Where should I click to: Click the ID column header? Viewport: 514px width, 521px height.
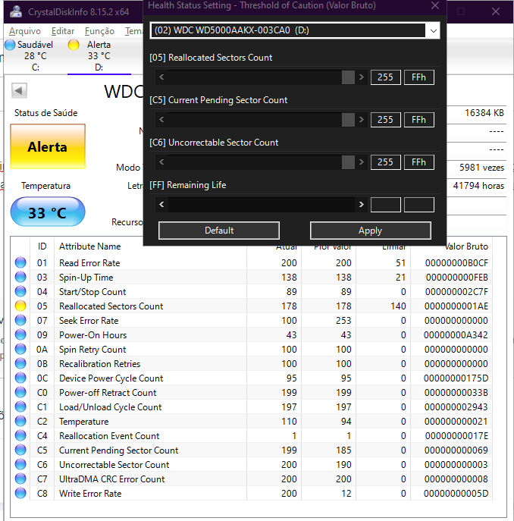[x=42, y=246]
